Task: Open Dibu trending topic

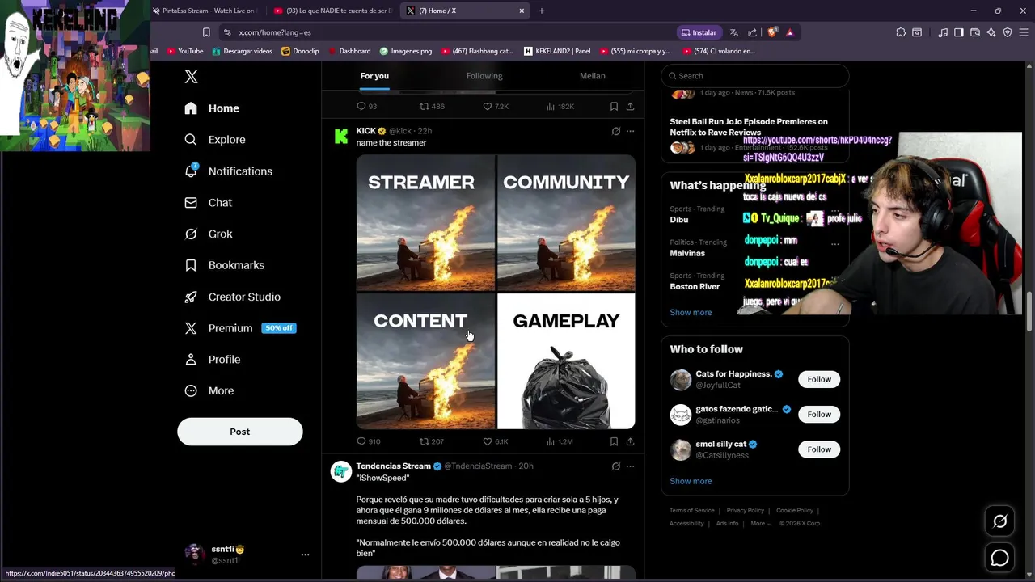Action: coord(679,220)
